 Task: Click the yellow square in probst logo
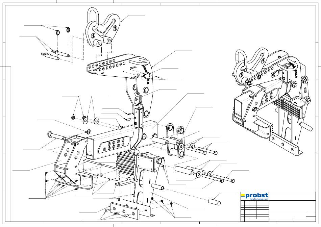[243, 195]
